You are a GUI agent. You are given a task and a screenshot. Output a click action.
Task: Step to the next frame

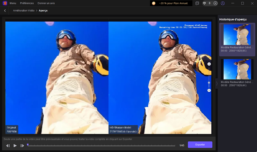[22, 146]
